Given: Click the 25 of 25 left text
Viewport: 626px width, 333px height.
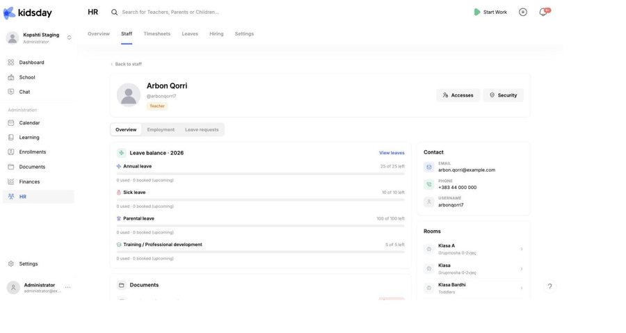Looking at the screenshot, I should click(392, 166).
